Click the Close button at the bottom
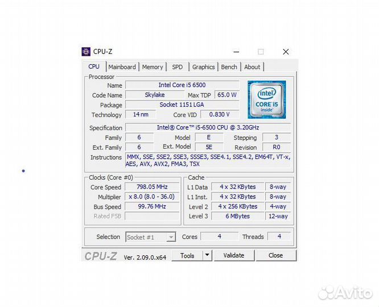The width and height of the screenshot is (379, 307). (x=275, y=255)
